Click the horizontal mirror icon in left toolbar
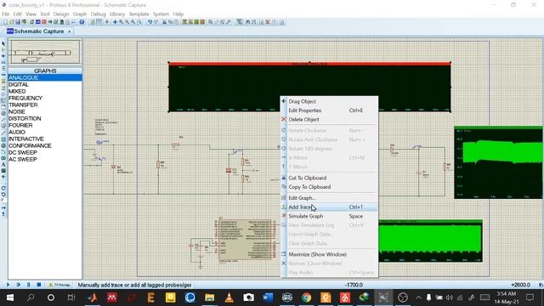 [x=3, y=207]
